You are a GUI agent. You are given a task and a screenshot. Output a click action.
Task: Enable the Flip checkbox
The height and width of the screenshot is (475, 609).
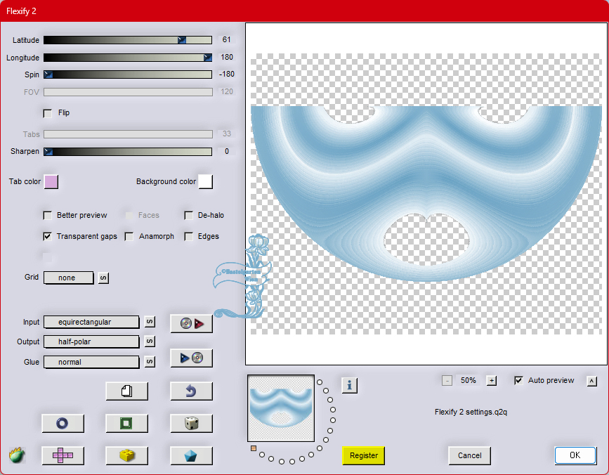point(48,113)
